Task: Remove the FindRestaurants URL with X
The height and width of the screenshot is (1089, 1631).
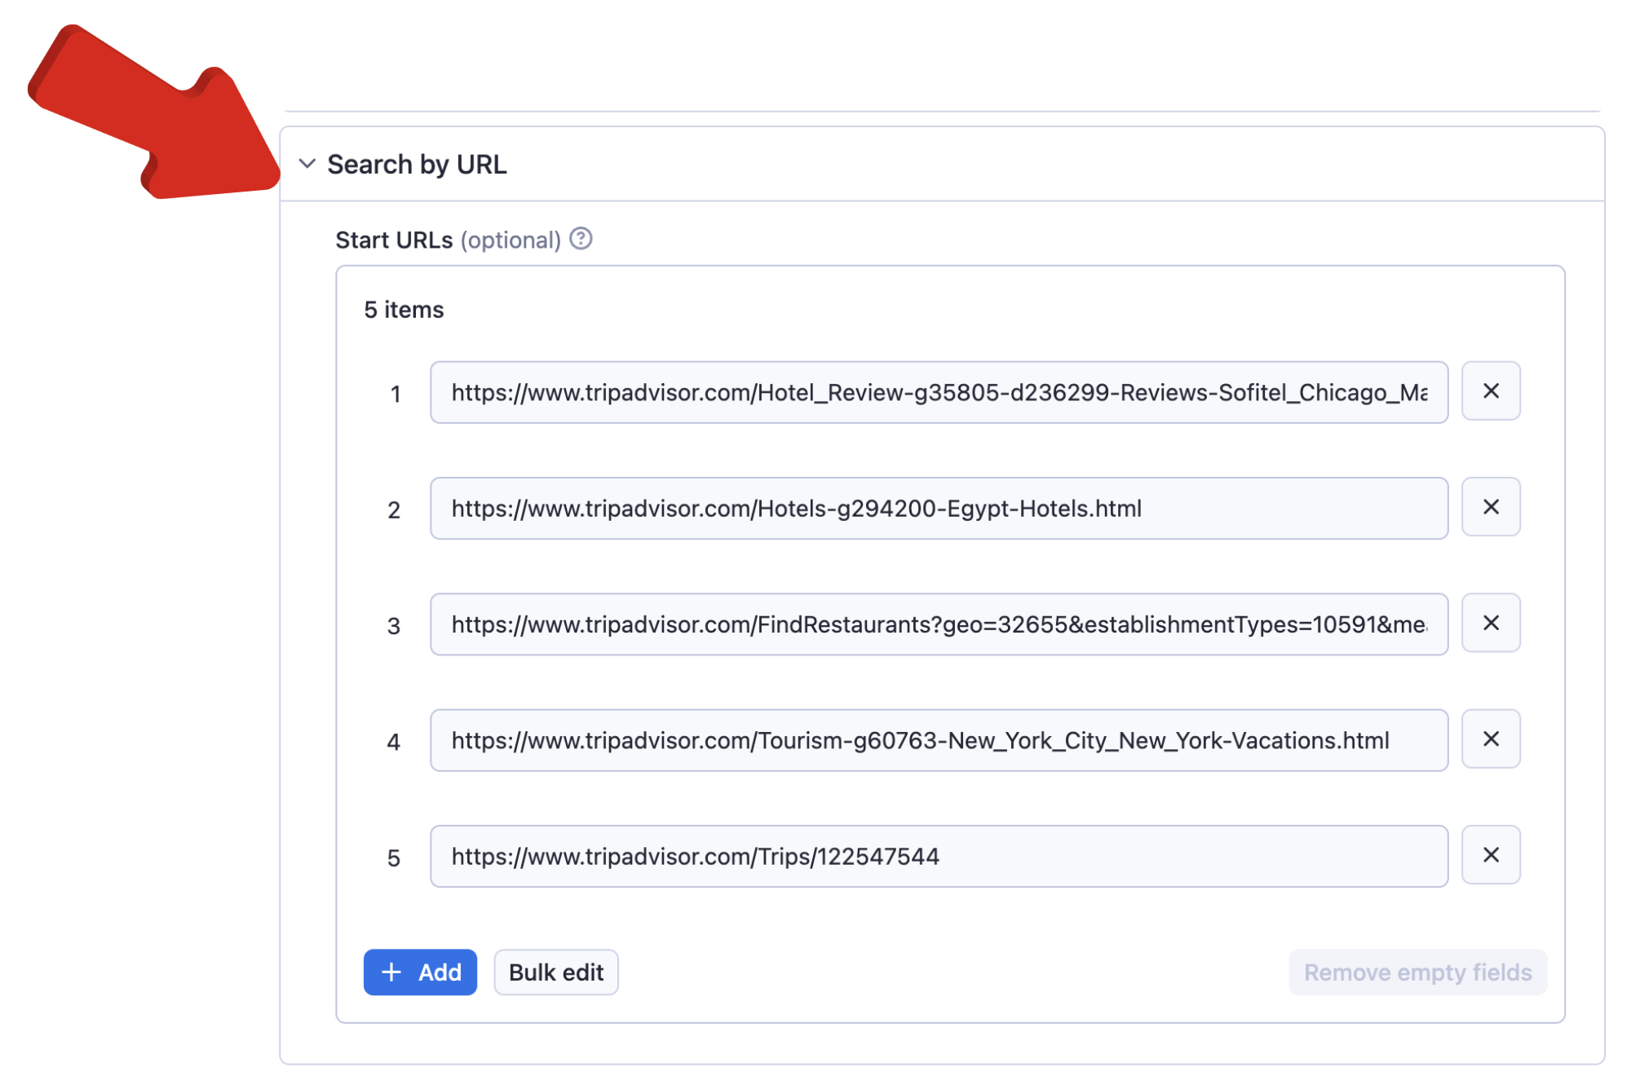Action: (x=1490, y=624)
